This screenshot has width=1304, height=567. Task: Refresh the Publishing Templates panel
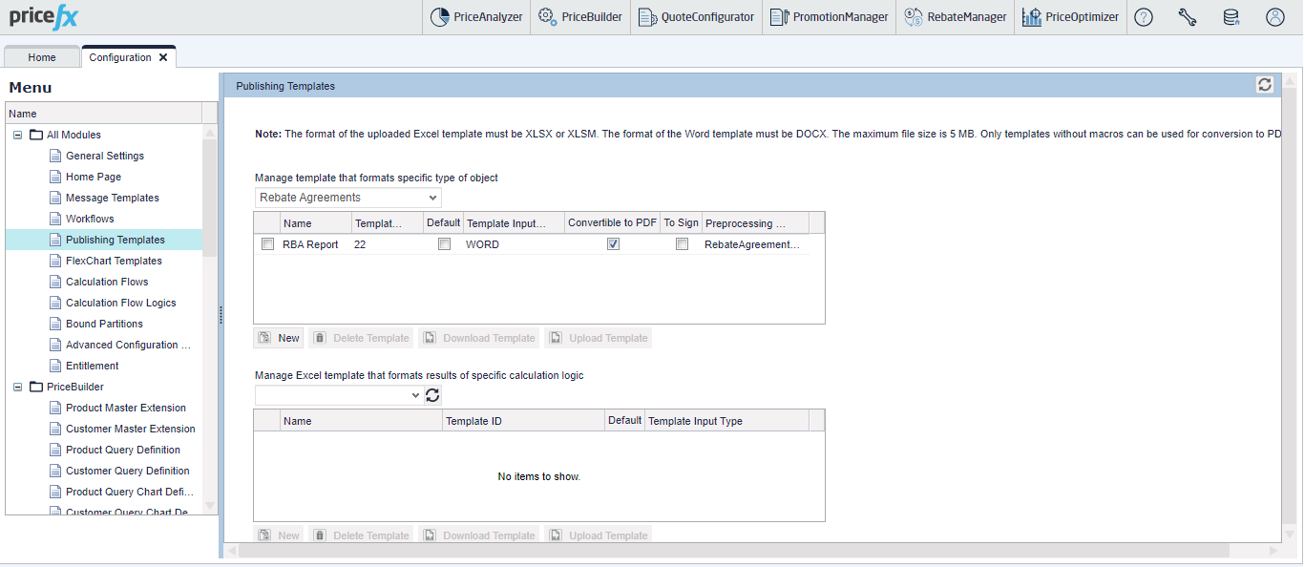pos(1264,84)
